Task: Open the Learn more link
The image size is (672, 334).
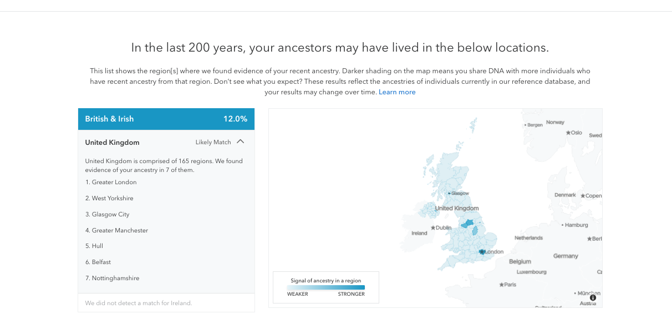Action: [397, 92]
